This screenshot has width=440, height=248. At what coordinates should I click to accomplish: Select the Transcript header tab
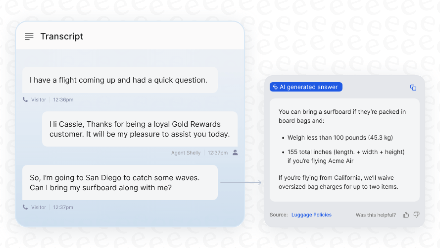pos(62,36)
